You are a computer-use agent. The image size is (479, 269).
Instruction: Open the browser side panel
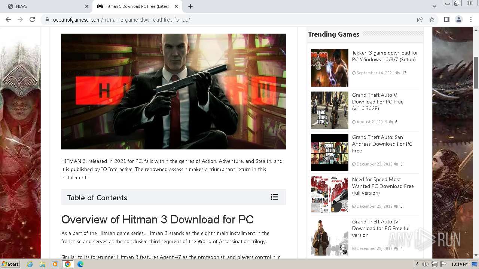click(x=447, y=20)
